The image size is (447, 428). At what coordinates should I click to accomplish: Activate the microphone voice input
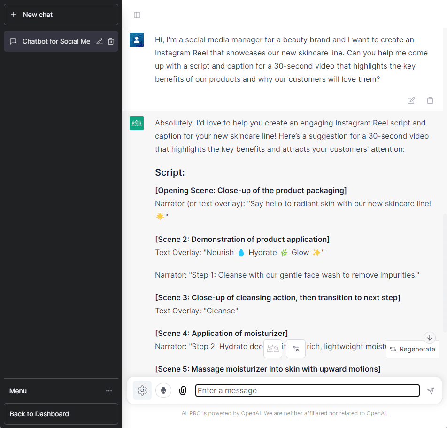(163, 390)
